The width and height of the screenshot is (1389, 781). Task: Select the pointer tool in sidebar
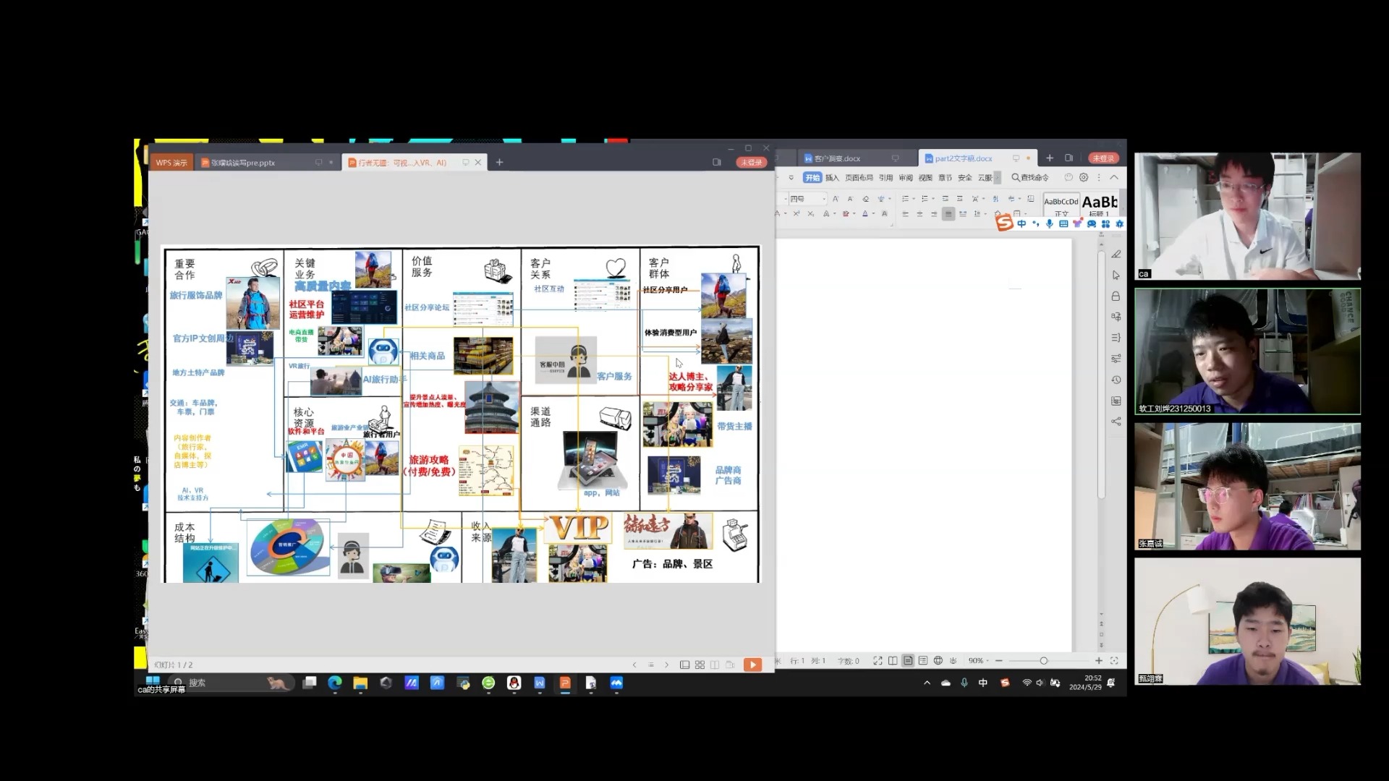(x=1116, y=276)
